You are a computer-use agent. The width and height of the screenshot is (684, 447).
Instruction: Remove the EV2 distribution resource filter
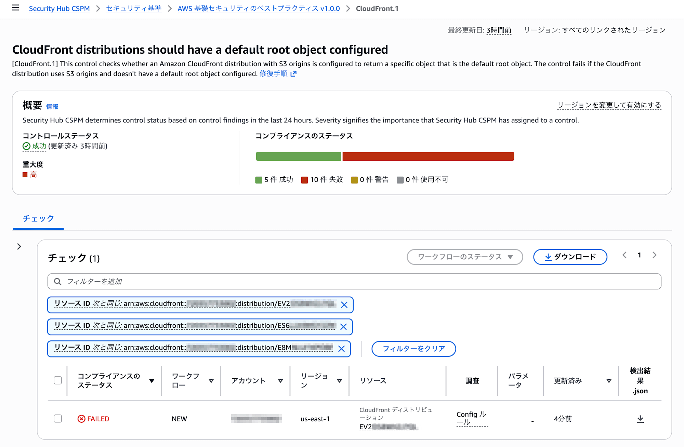point(344,305)
